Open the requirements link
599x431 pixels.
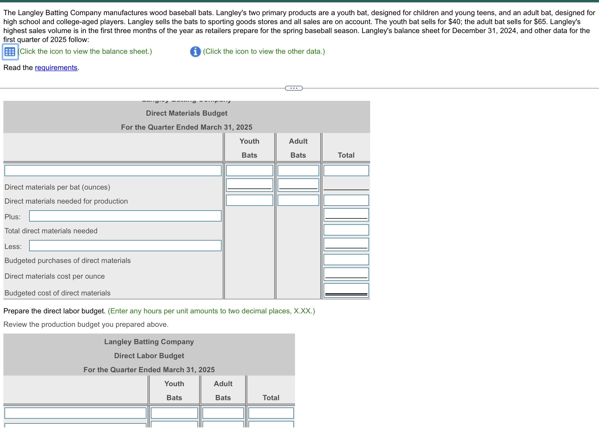point(56,67)
